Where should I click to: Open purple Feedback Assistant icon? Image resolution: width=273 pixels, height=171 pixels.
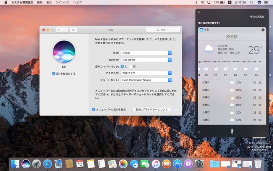pos(188,164)
